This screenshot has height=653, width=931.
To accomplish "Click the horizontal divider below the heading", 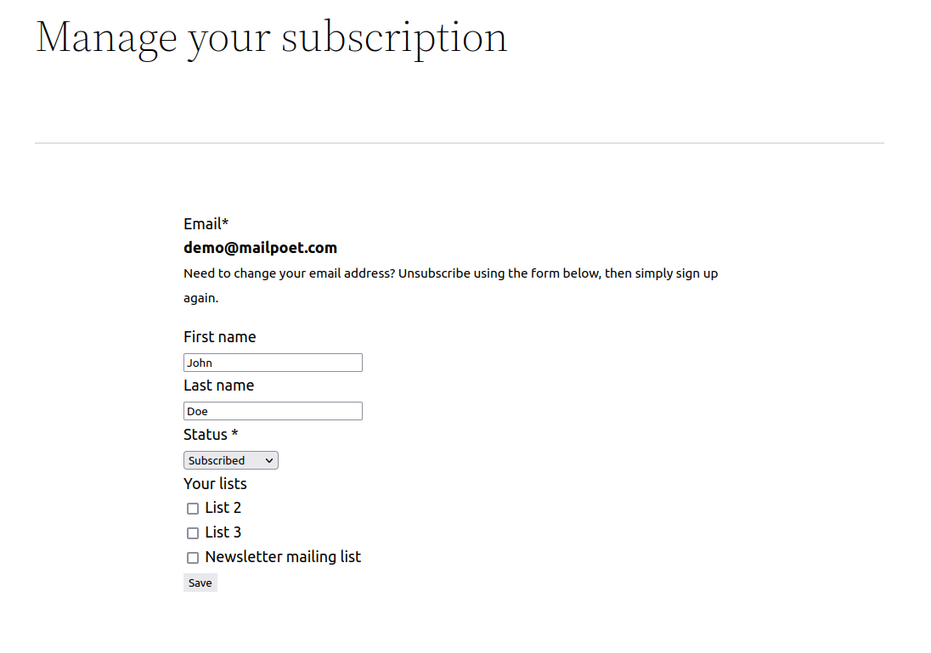I will [459, 143].
